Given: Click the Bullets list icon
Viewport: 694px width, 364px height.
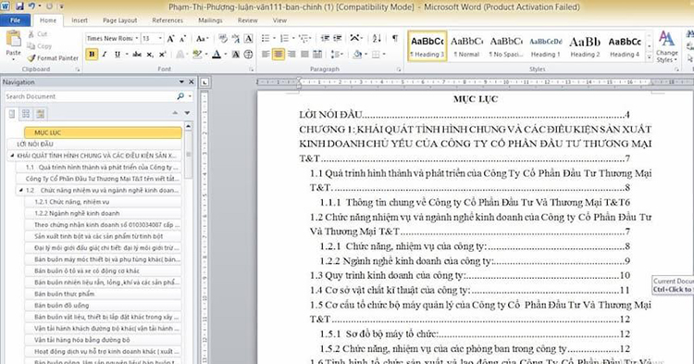Looking at the screenshot, I should tap(266, 39).
